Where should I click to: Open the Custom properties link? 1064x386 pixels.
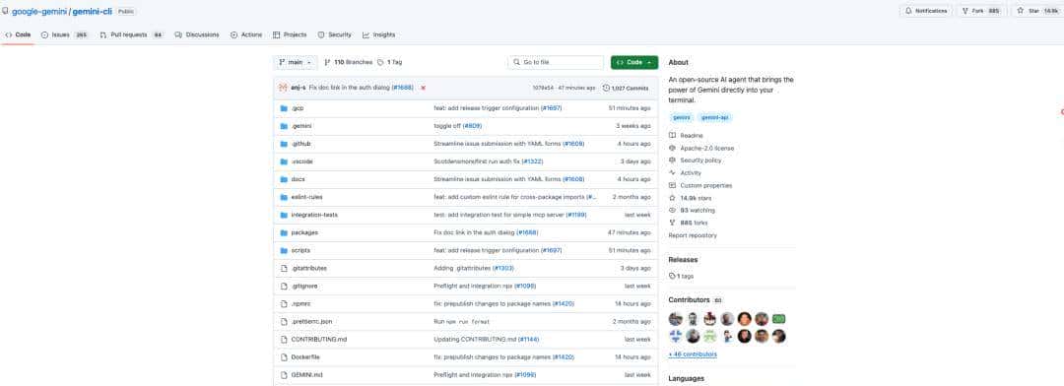click(700, 185)
